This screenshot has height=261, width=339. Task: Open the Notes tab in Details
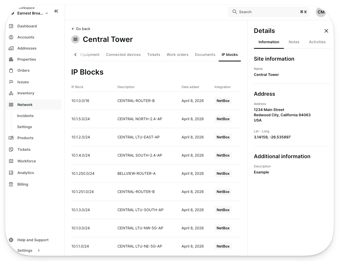[294, 42]
